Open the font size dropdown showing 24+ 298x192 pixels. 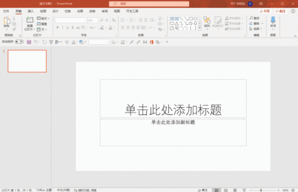(93, 20)
